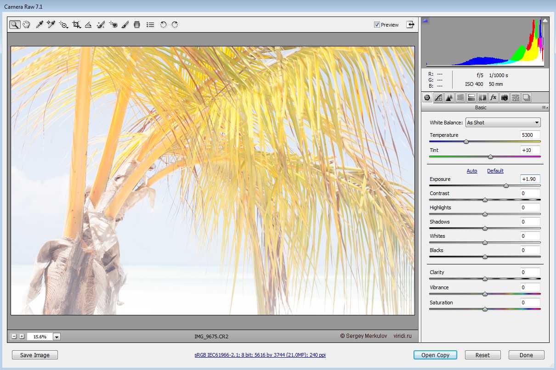Image resolution: width=556 pixels, height=370 pixels.
Task: Click the Open Copy button
Action: [x=435, y=355]
